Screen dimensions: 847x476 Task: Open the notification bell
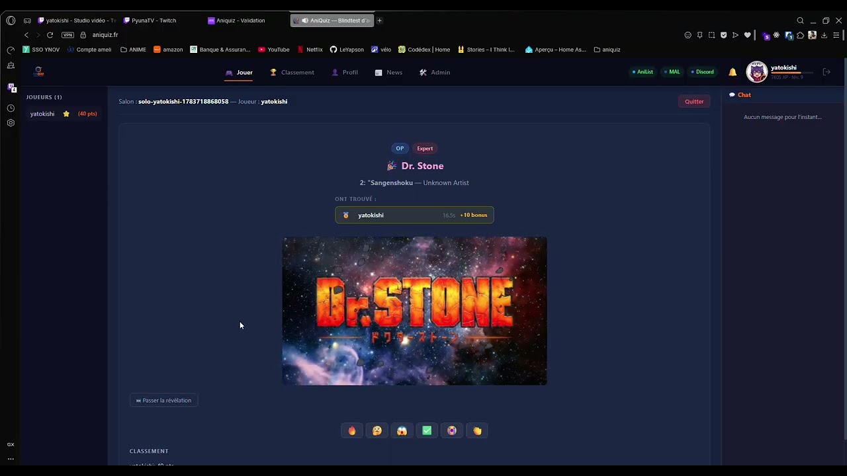pyautogui.click(x=733, y=72)
